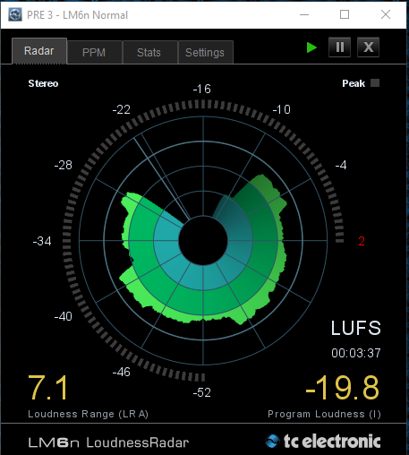Click the -4 radar scale label
This screenshot has height=455, width=409.
click(x=341, y=165)
